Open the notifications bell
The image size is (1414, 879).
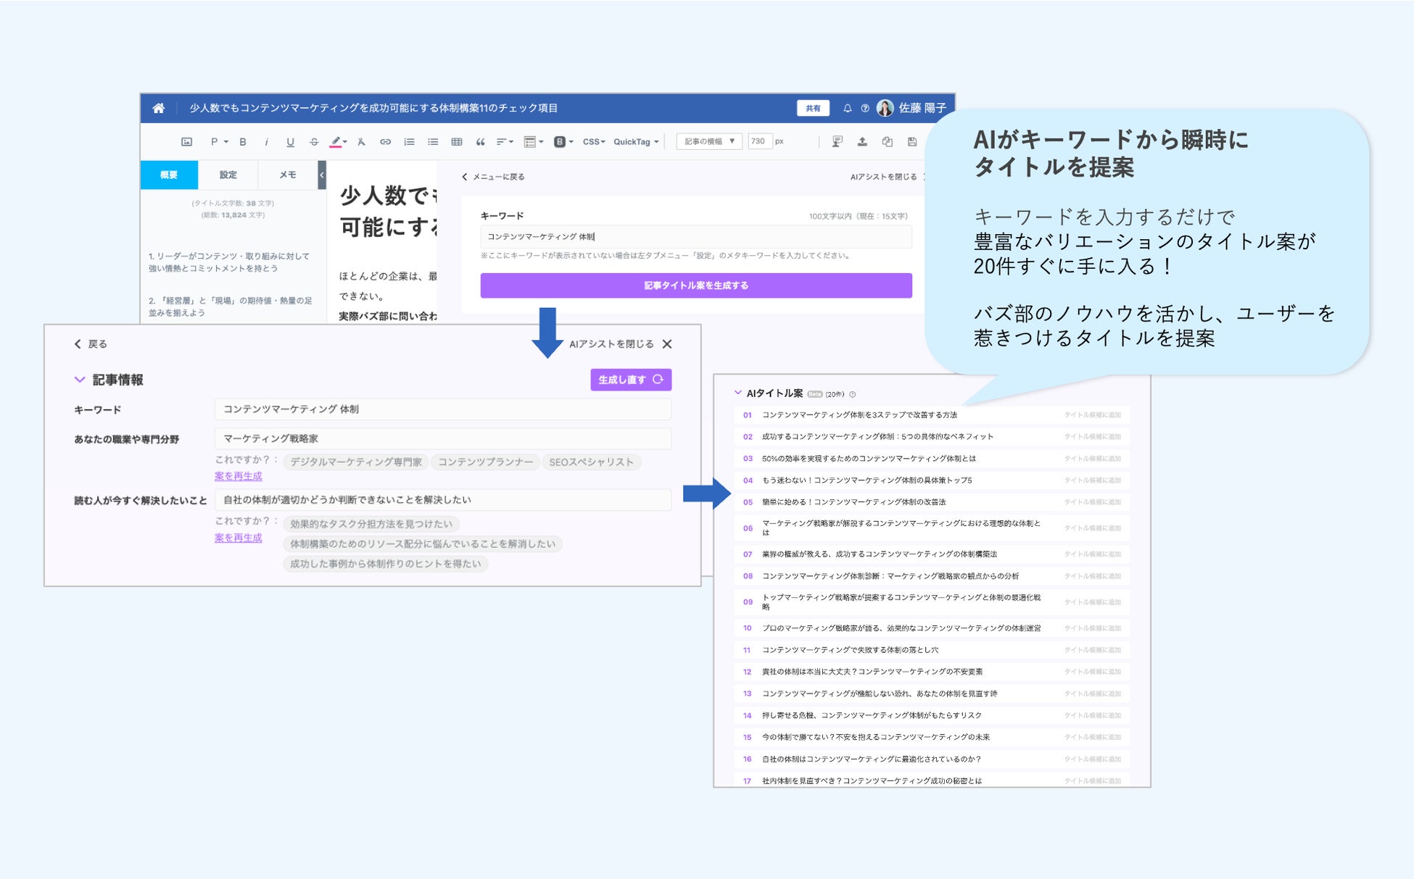[x=847, y=108]
